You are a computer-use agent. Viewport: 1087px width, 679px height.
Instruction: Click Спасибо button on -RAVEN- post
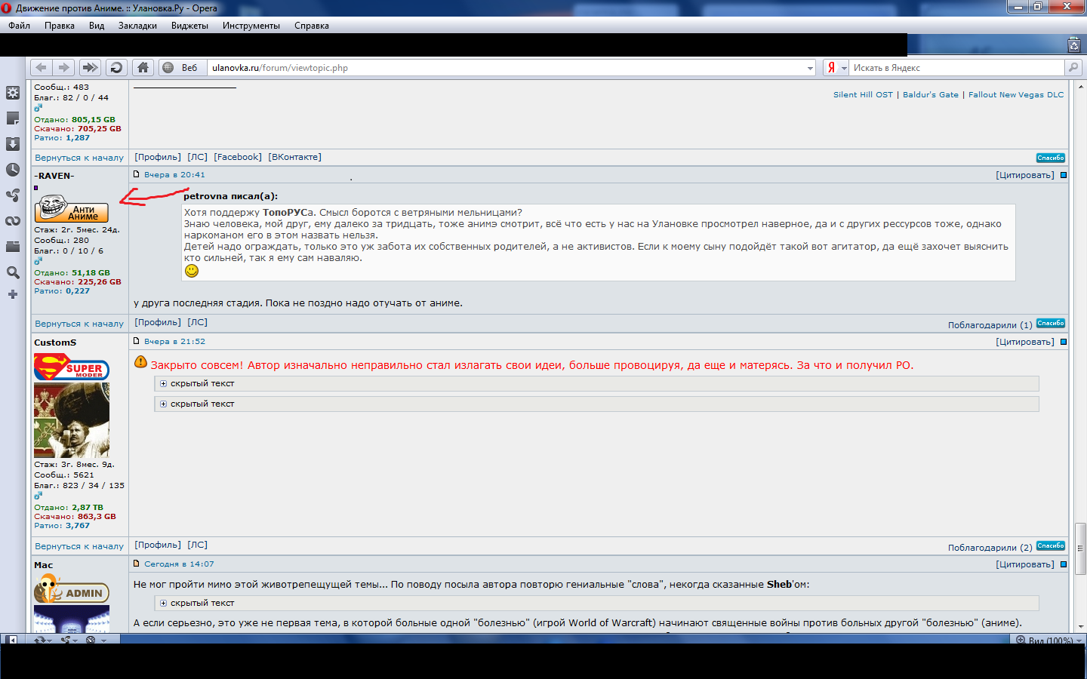1051,324
